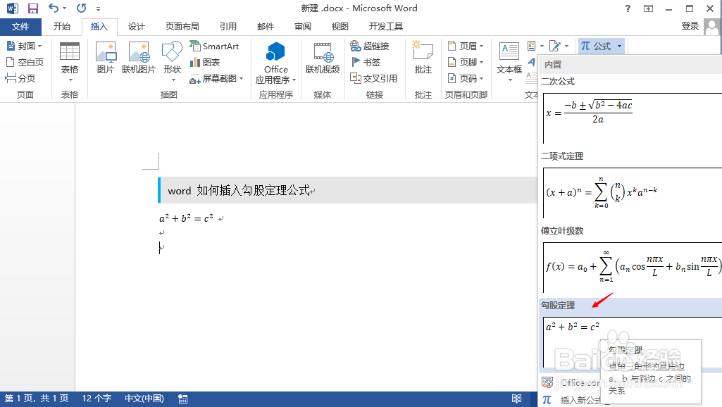Select the Fourier series (傅立叶级数) equation

pos(631,267)
